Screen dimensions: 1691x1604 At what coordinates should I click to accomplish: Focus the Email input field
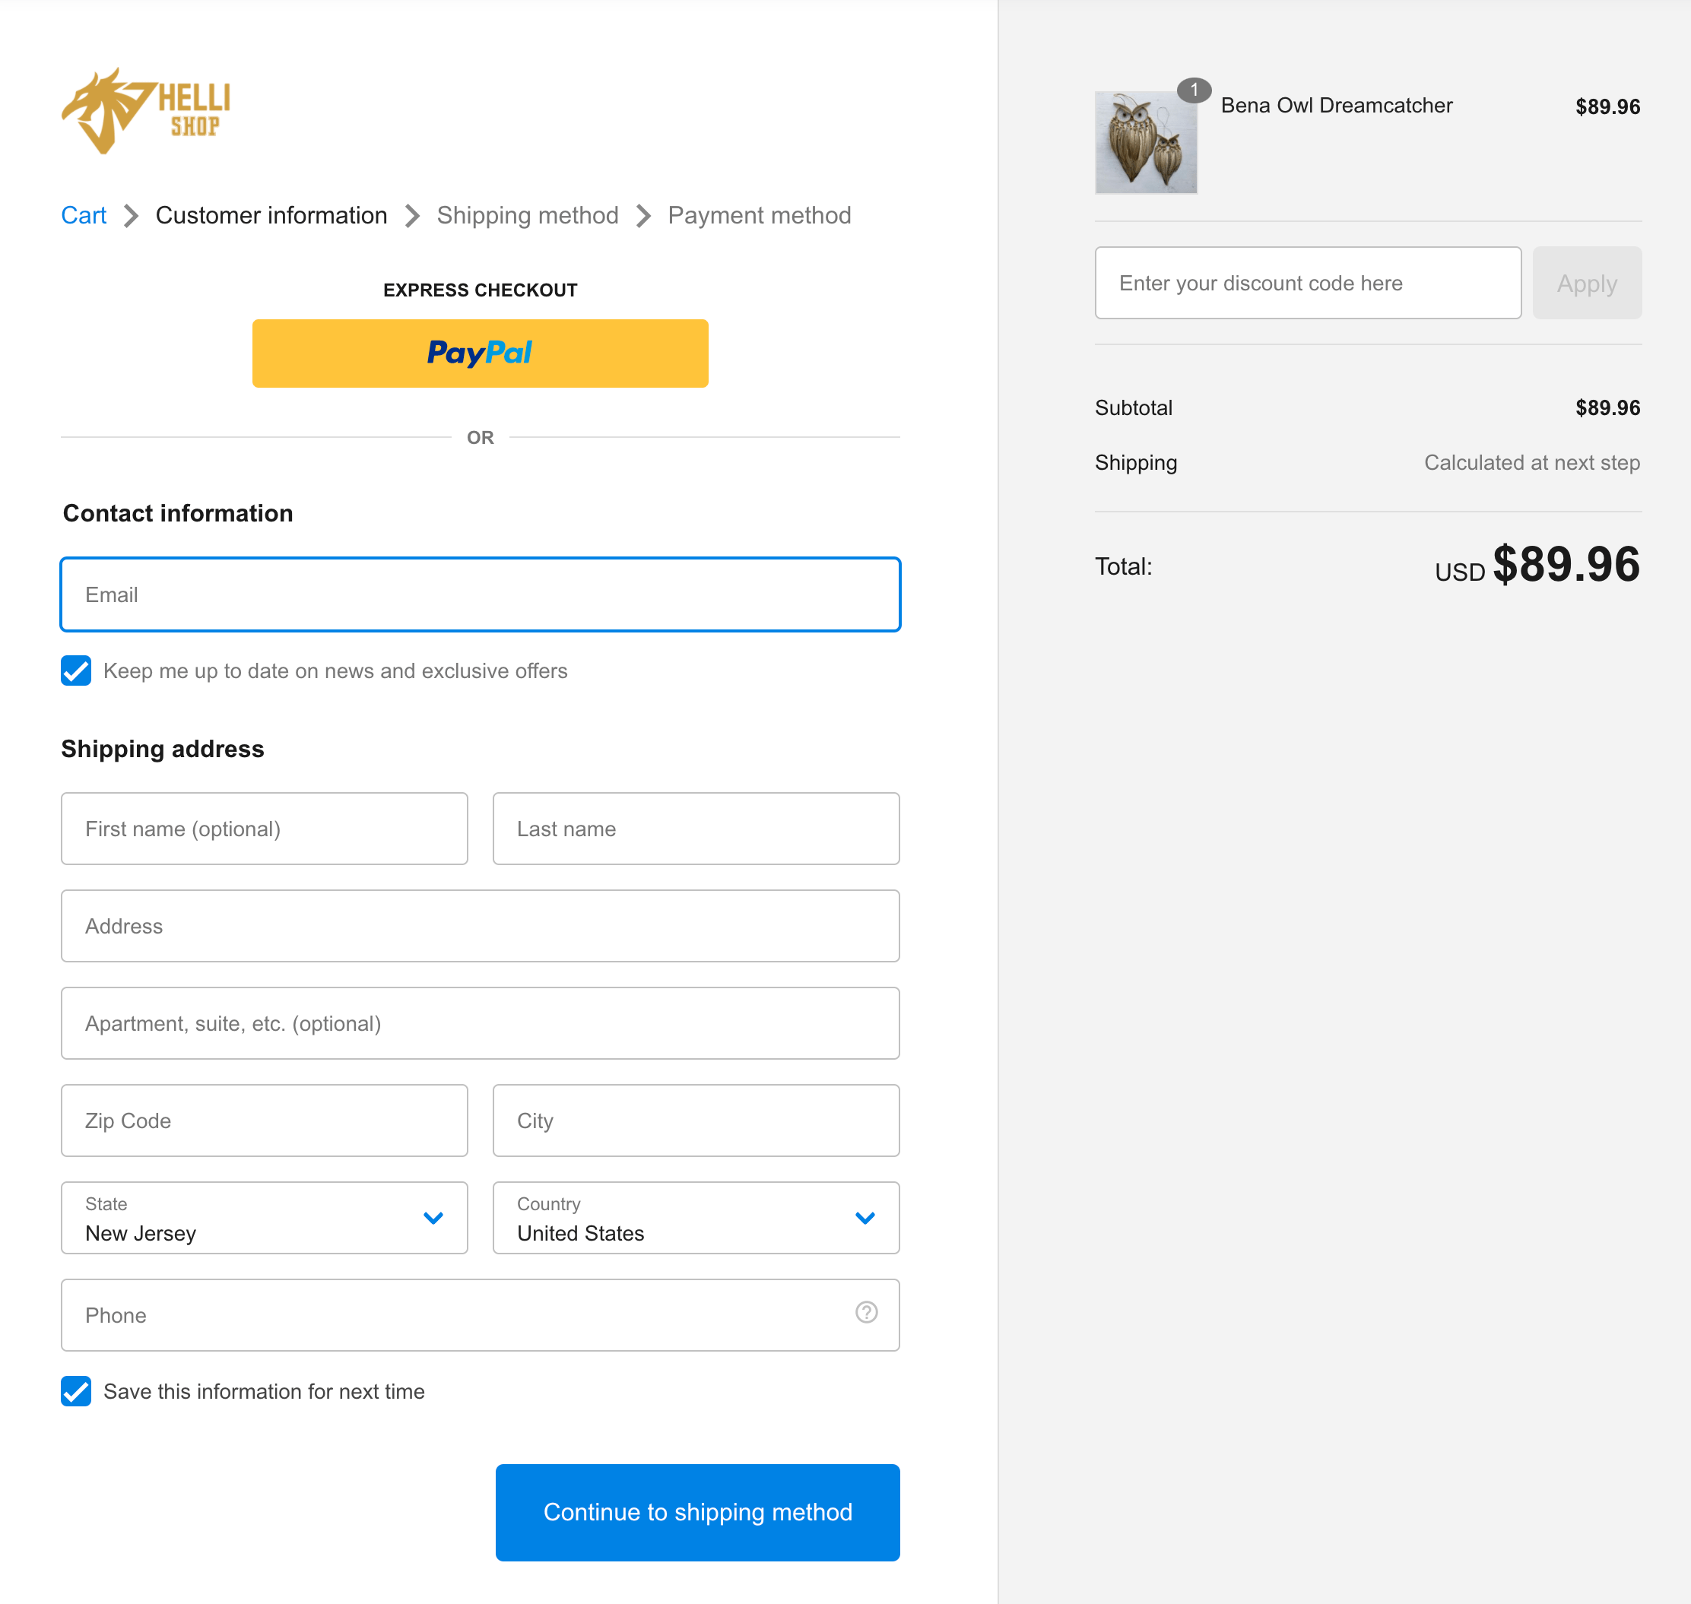coord(480,595)
